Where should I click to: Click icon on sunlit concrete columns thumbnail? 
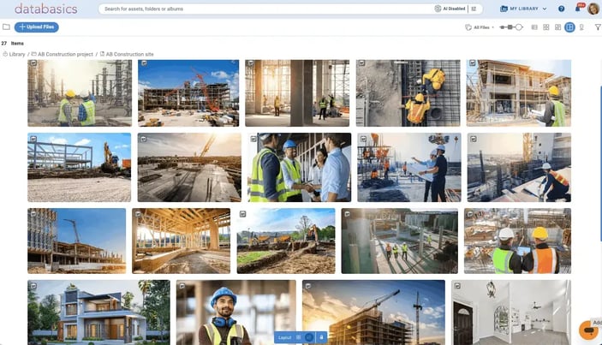coord(251,63)
